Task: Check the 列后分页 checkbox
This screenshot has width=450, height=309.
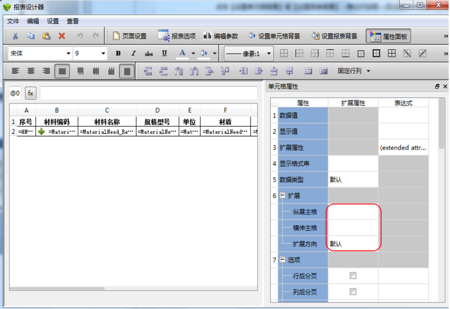Action: (x=353, y=292)
